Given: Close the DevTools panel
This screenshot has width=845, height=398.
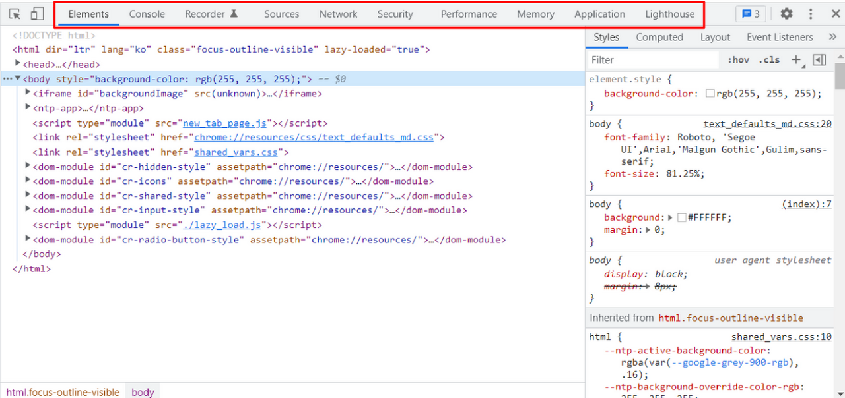Looking at the screenshot, I should click(835, 14).
